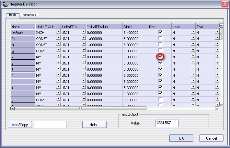Open Units Out dropdown for Default row

click(58, 32)
